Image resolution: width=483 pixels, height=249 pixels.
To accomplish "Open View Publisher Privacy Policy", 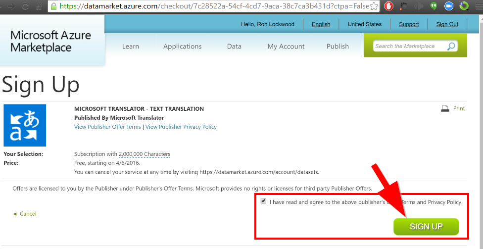I will (x=181, y=127).
